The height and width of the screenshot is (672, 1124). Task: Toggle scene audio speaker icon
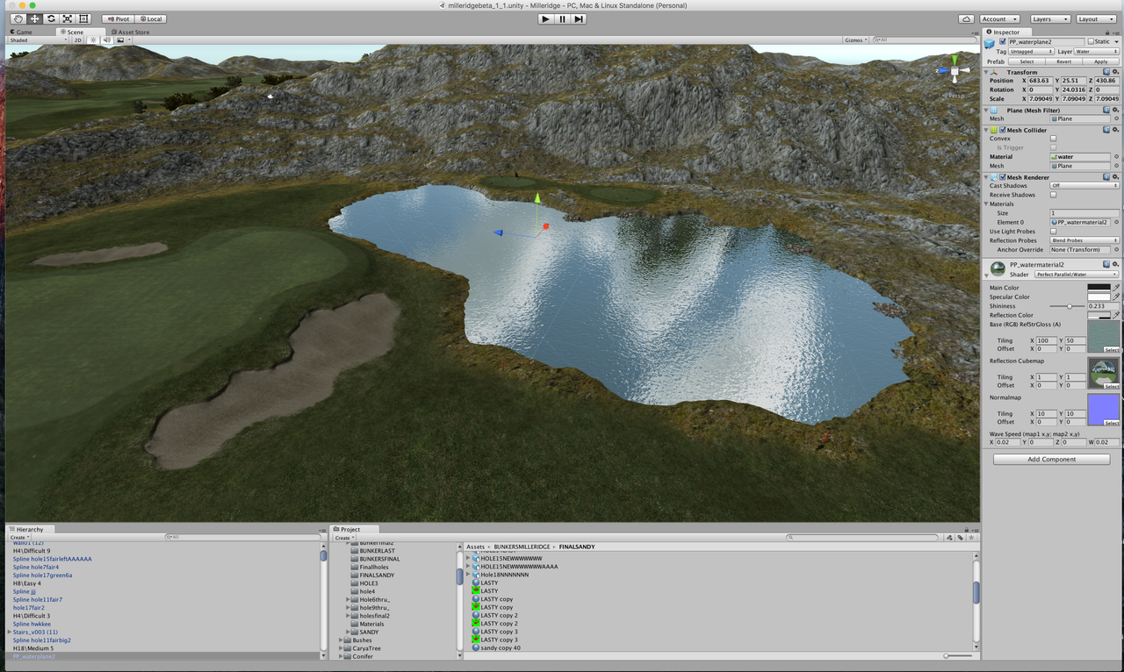tap(106, 40)
